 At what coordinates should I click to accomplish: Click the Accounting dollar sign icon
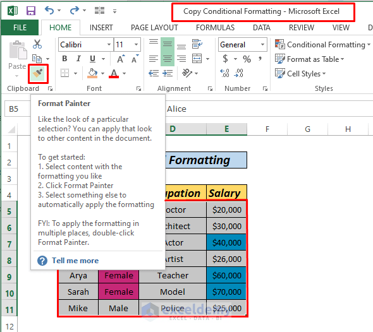pos(225,59)
